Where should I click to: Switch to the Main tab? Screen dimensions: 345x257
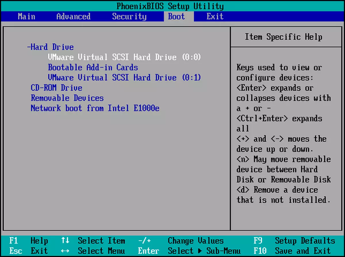tap(26, 16)
